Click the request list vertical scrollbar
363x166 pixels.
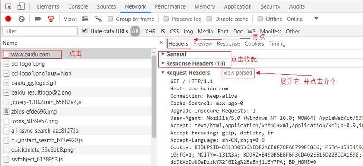154,97
